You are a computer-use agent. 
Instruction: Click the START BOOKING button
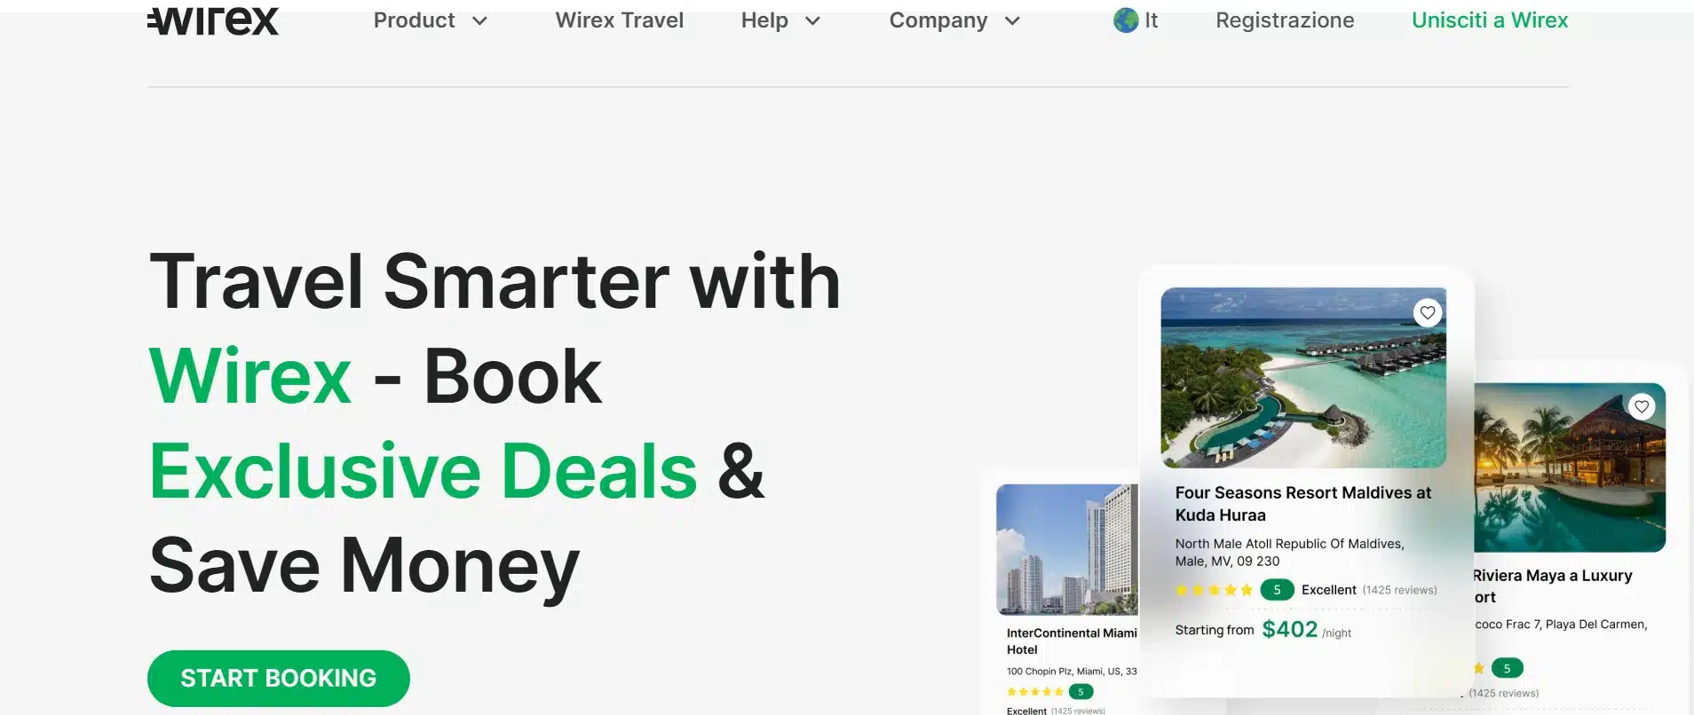279,679
